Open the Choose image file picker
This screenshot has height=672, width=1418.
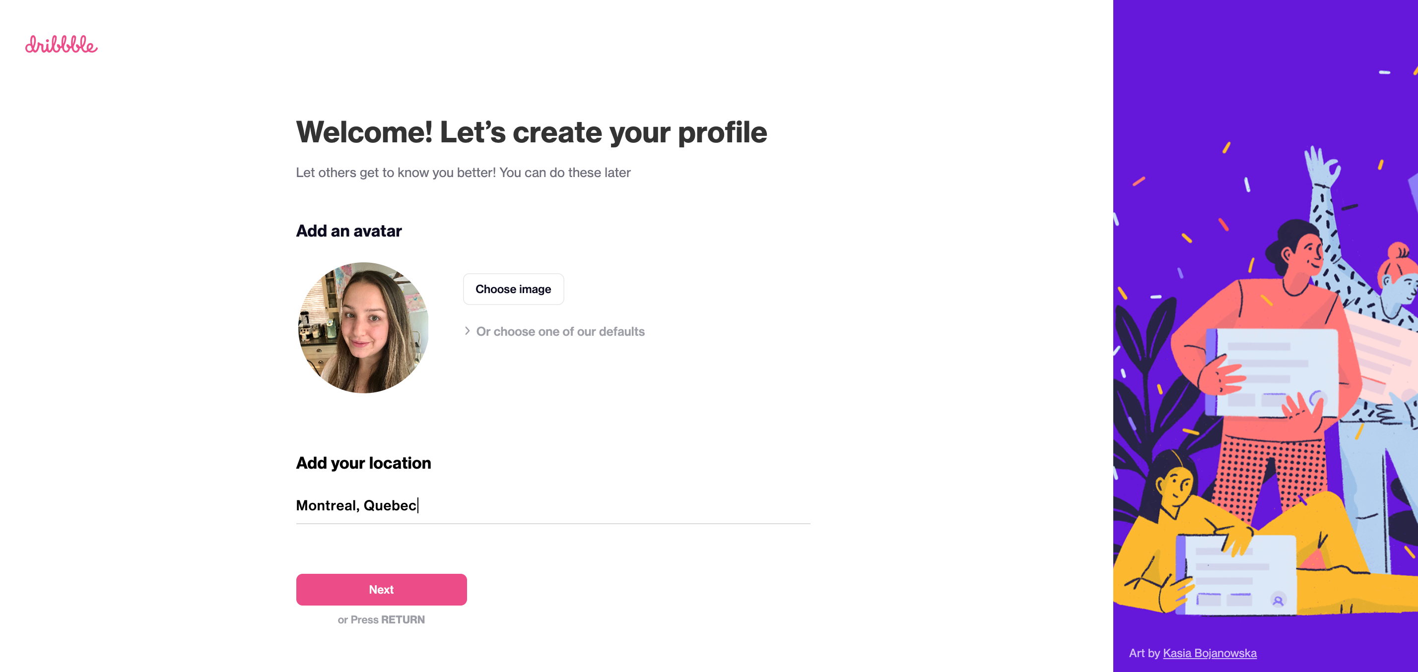pyautogui.click(x=513, y=289)
